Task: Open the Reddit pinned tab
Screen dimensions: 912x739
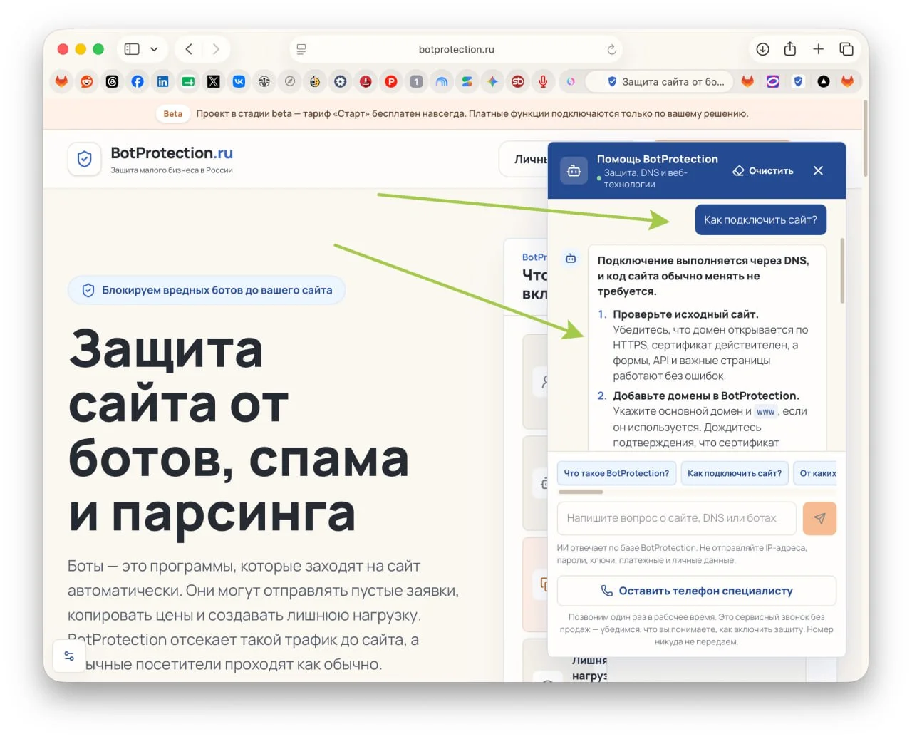Action: coord(86,81)
